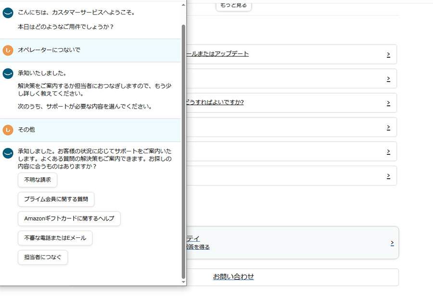Click the bot avatar beside 承知いたしました
The image size is (433, 297).
coord(8,74)
